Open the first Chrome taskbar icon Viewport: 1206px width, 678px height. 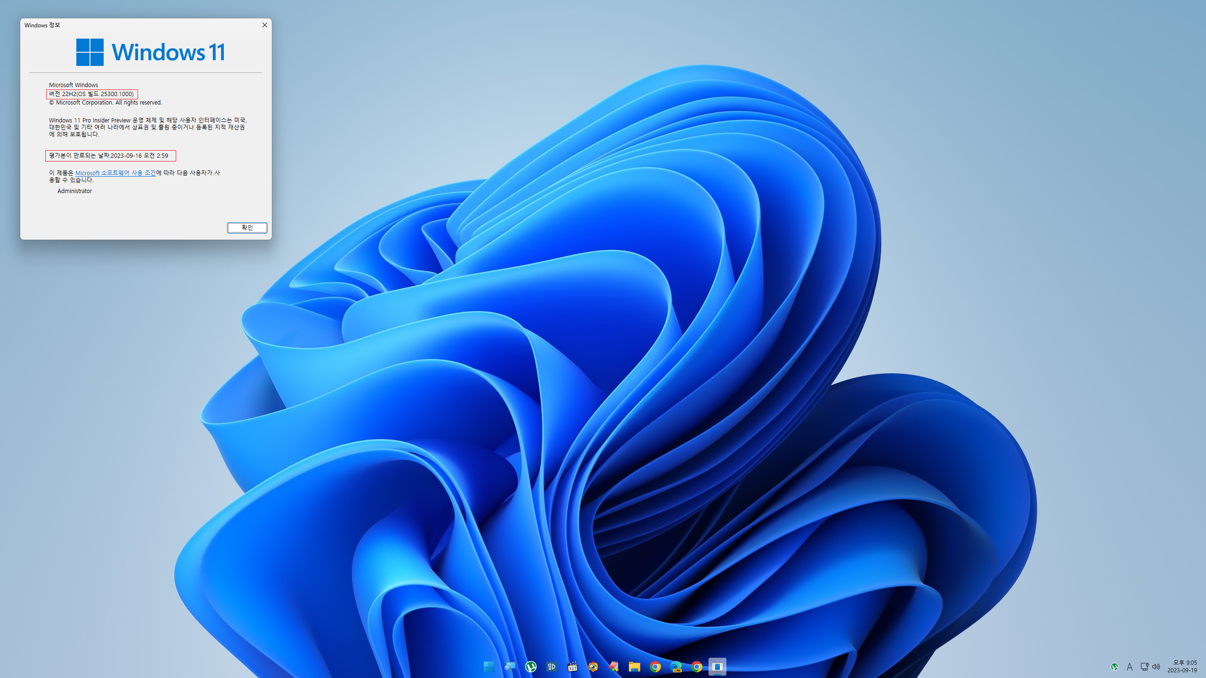[655, 667]
